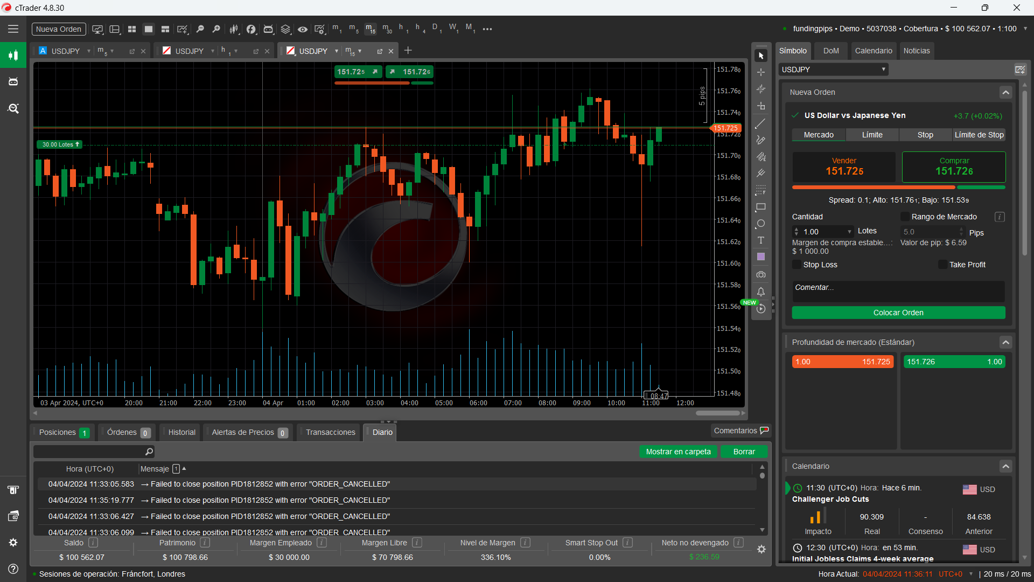Switch to the DoM tab
Screen dimensions: 1034x582
click(831, 51)
